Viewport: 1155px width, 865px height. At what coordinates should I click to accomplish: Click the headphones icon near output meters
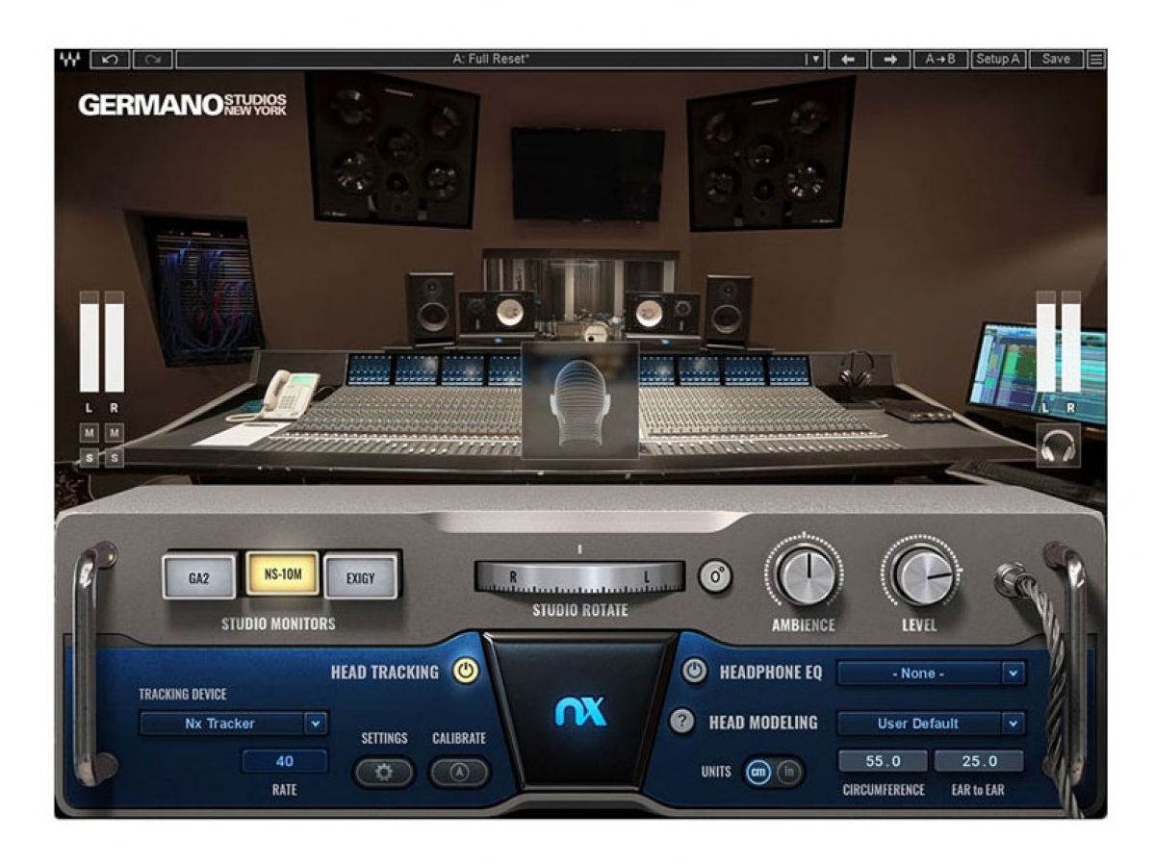pos(1058,445)
